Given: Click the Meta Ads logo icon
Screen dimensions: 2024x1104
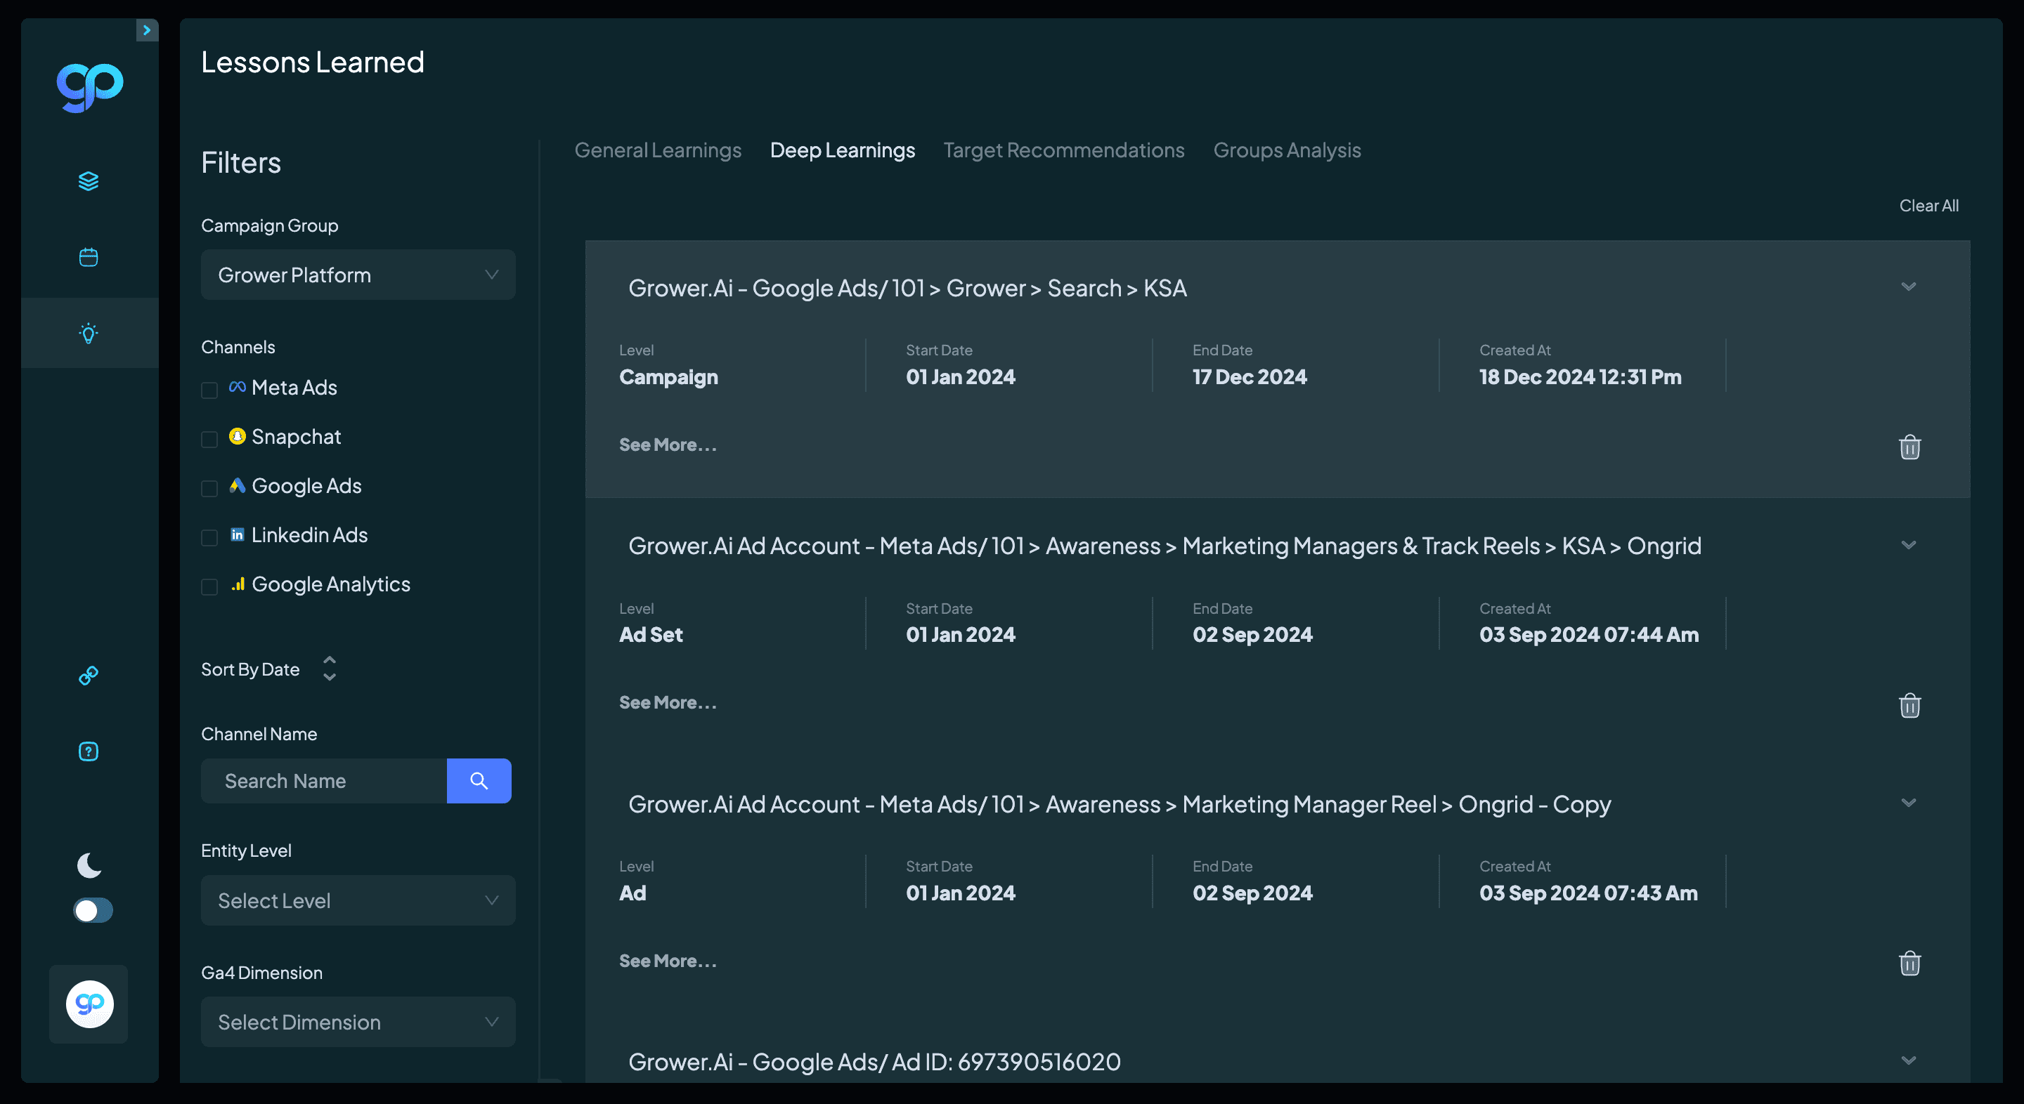Looking at the screenshot, I should tap(238, 386).
